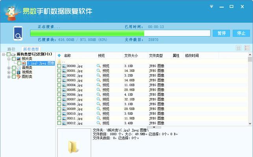
Task: Click the preview magnifier for 00005.jpg
Action: click(99, 89)
